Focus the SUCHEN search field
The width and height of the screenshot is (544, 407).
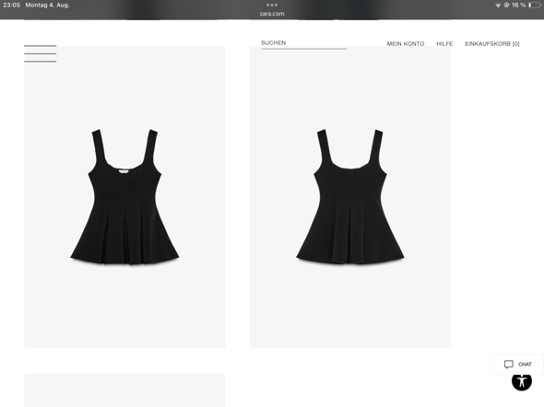[304, 44]
